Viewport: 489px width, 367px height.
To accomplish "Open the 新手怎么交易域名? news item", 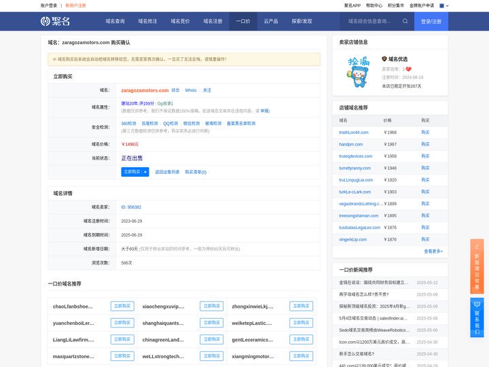I will click(x=357, y=354).
